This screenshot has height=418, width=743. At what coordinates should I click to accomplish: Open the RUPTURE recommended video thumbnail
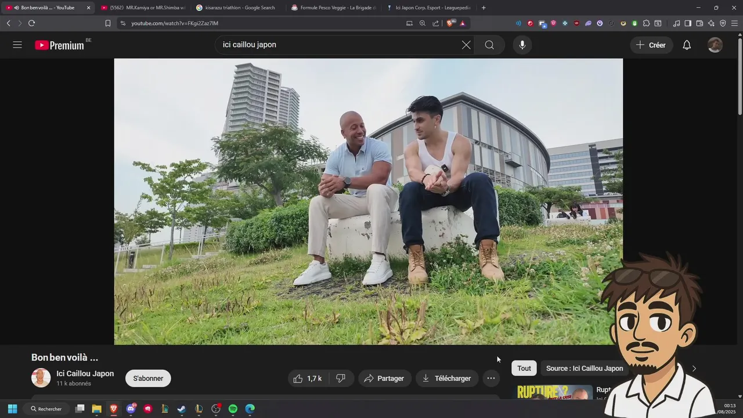555,392
